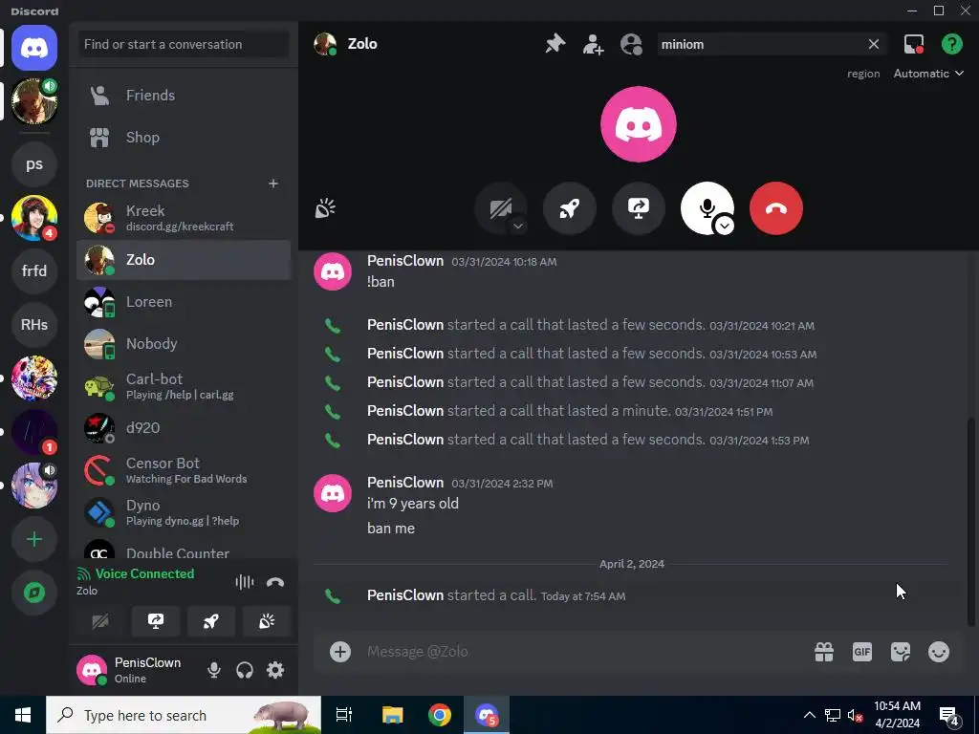Start activity rocket in voice panel
The height and width of the screenshot is (734, 979).
[211, 621]
